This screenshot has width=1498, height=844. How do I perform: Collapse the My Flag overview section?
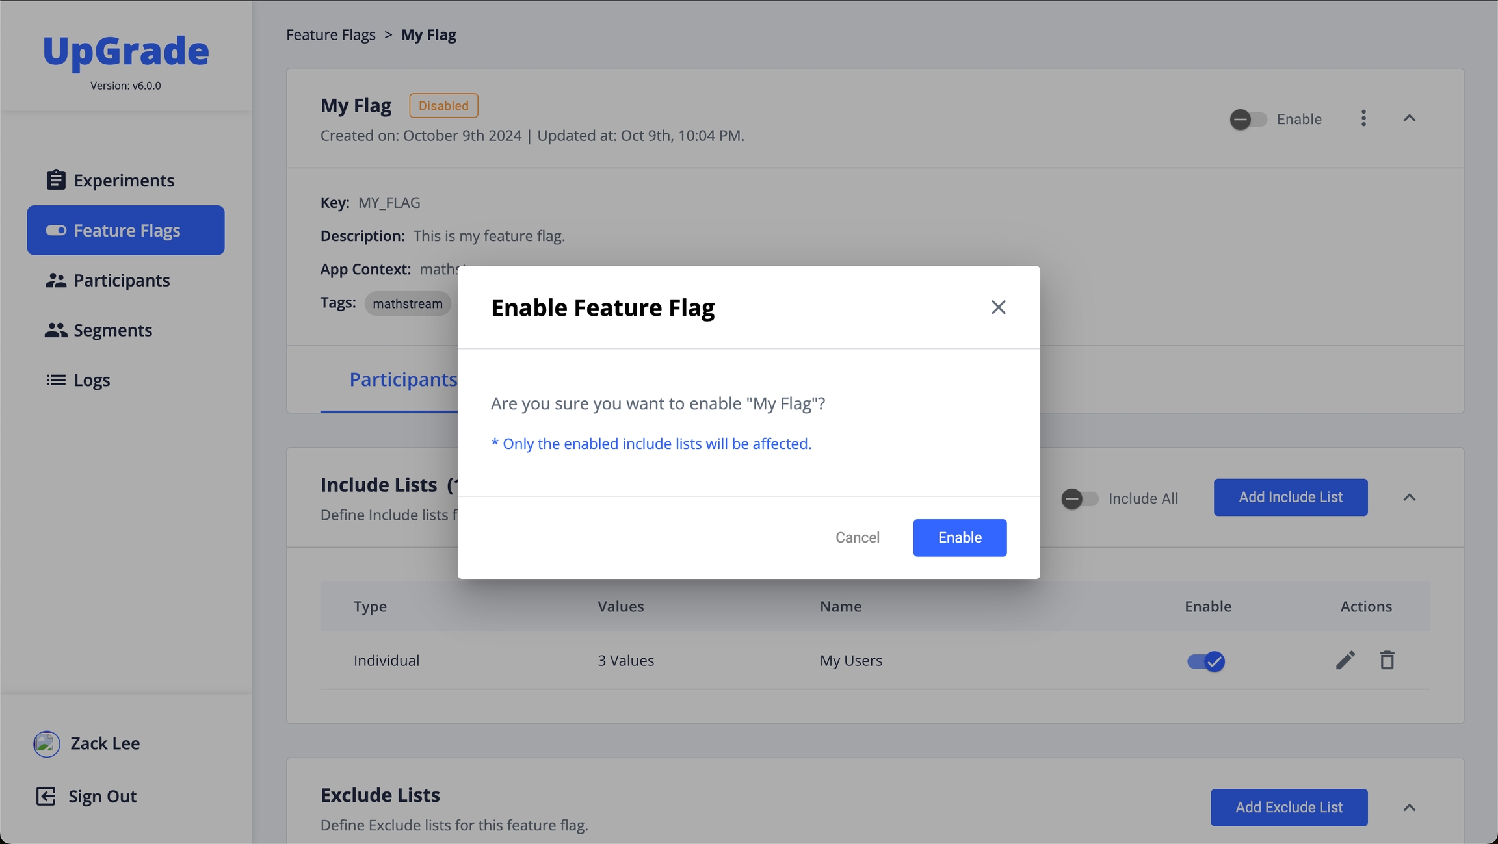coord(1409,118)
